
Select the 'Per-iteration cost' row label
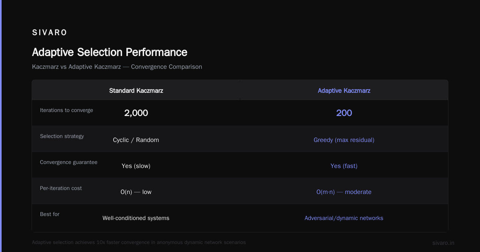coord(61,188)
